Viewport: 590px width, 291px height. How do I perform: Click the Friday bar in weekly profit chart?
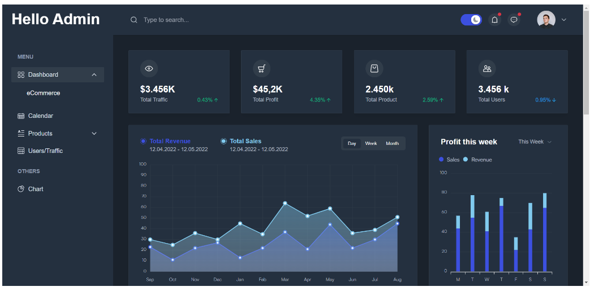tap(516, 254)
